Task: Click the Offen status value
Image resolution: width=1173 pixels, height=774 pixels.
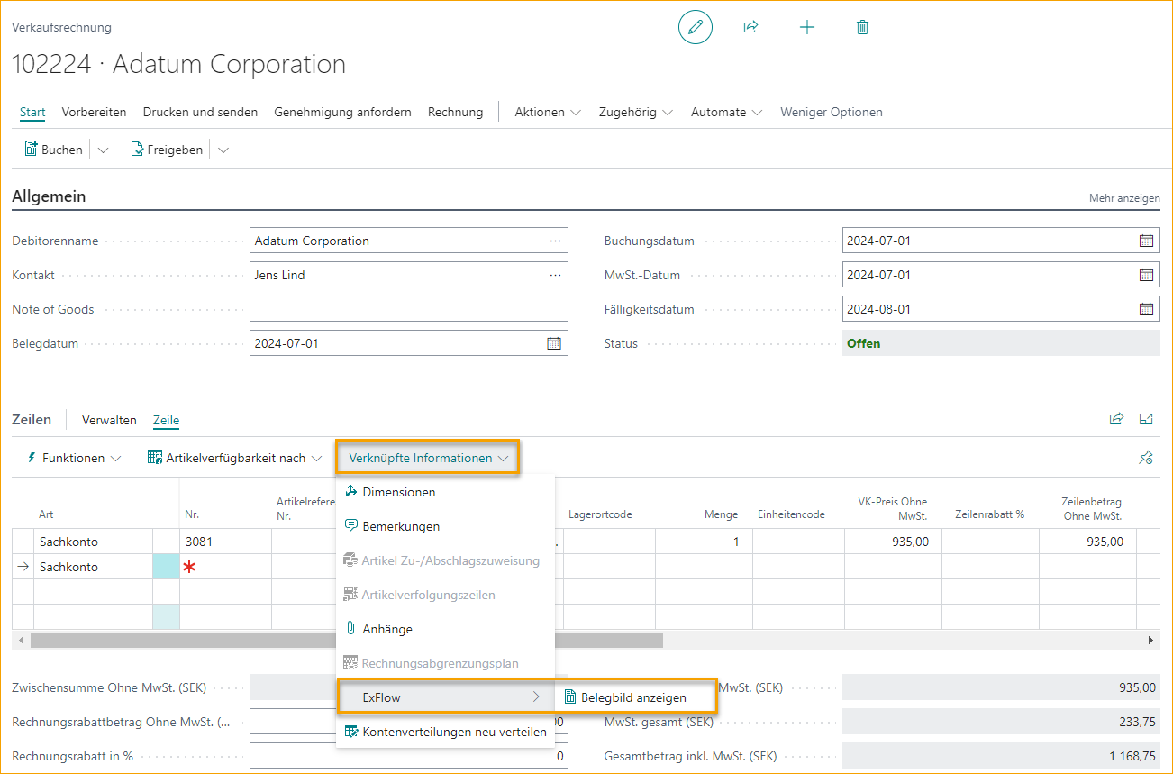Action: click(x=864, y=343)
